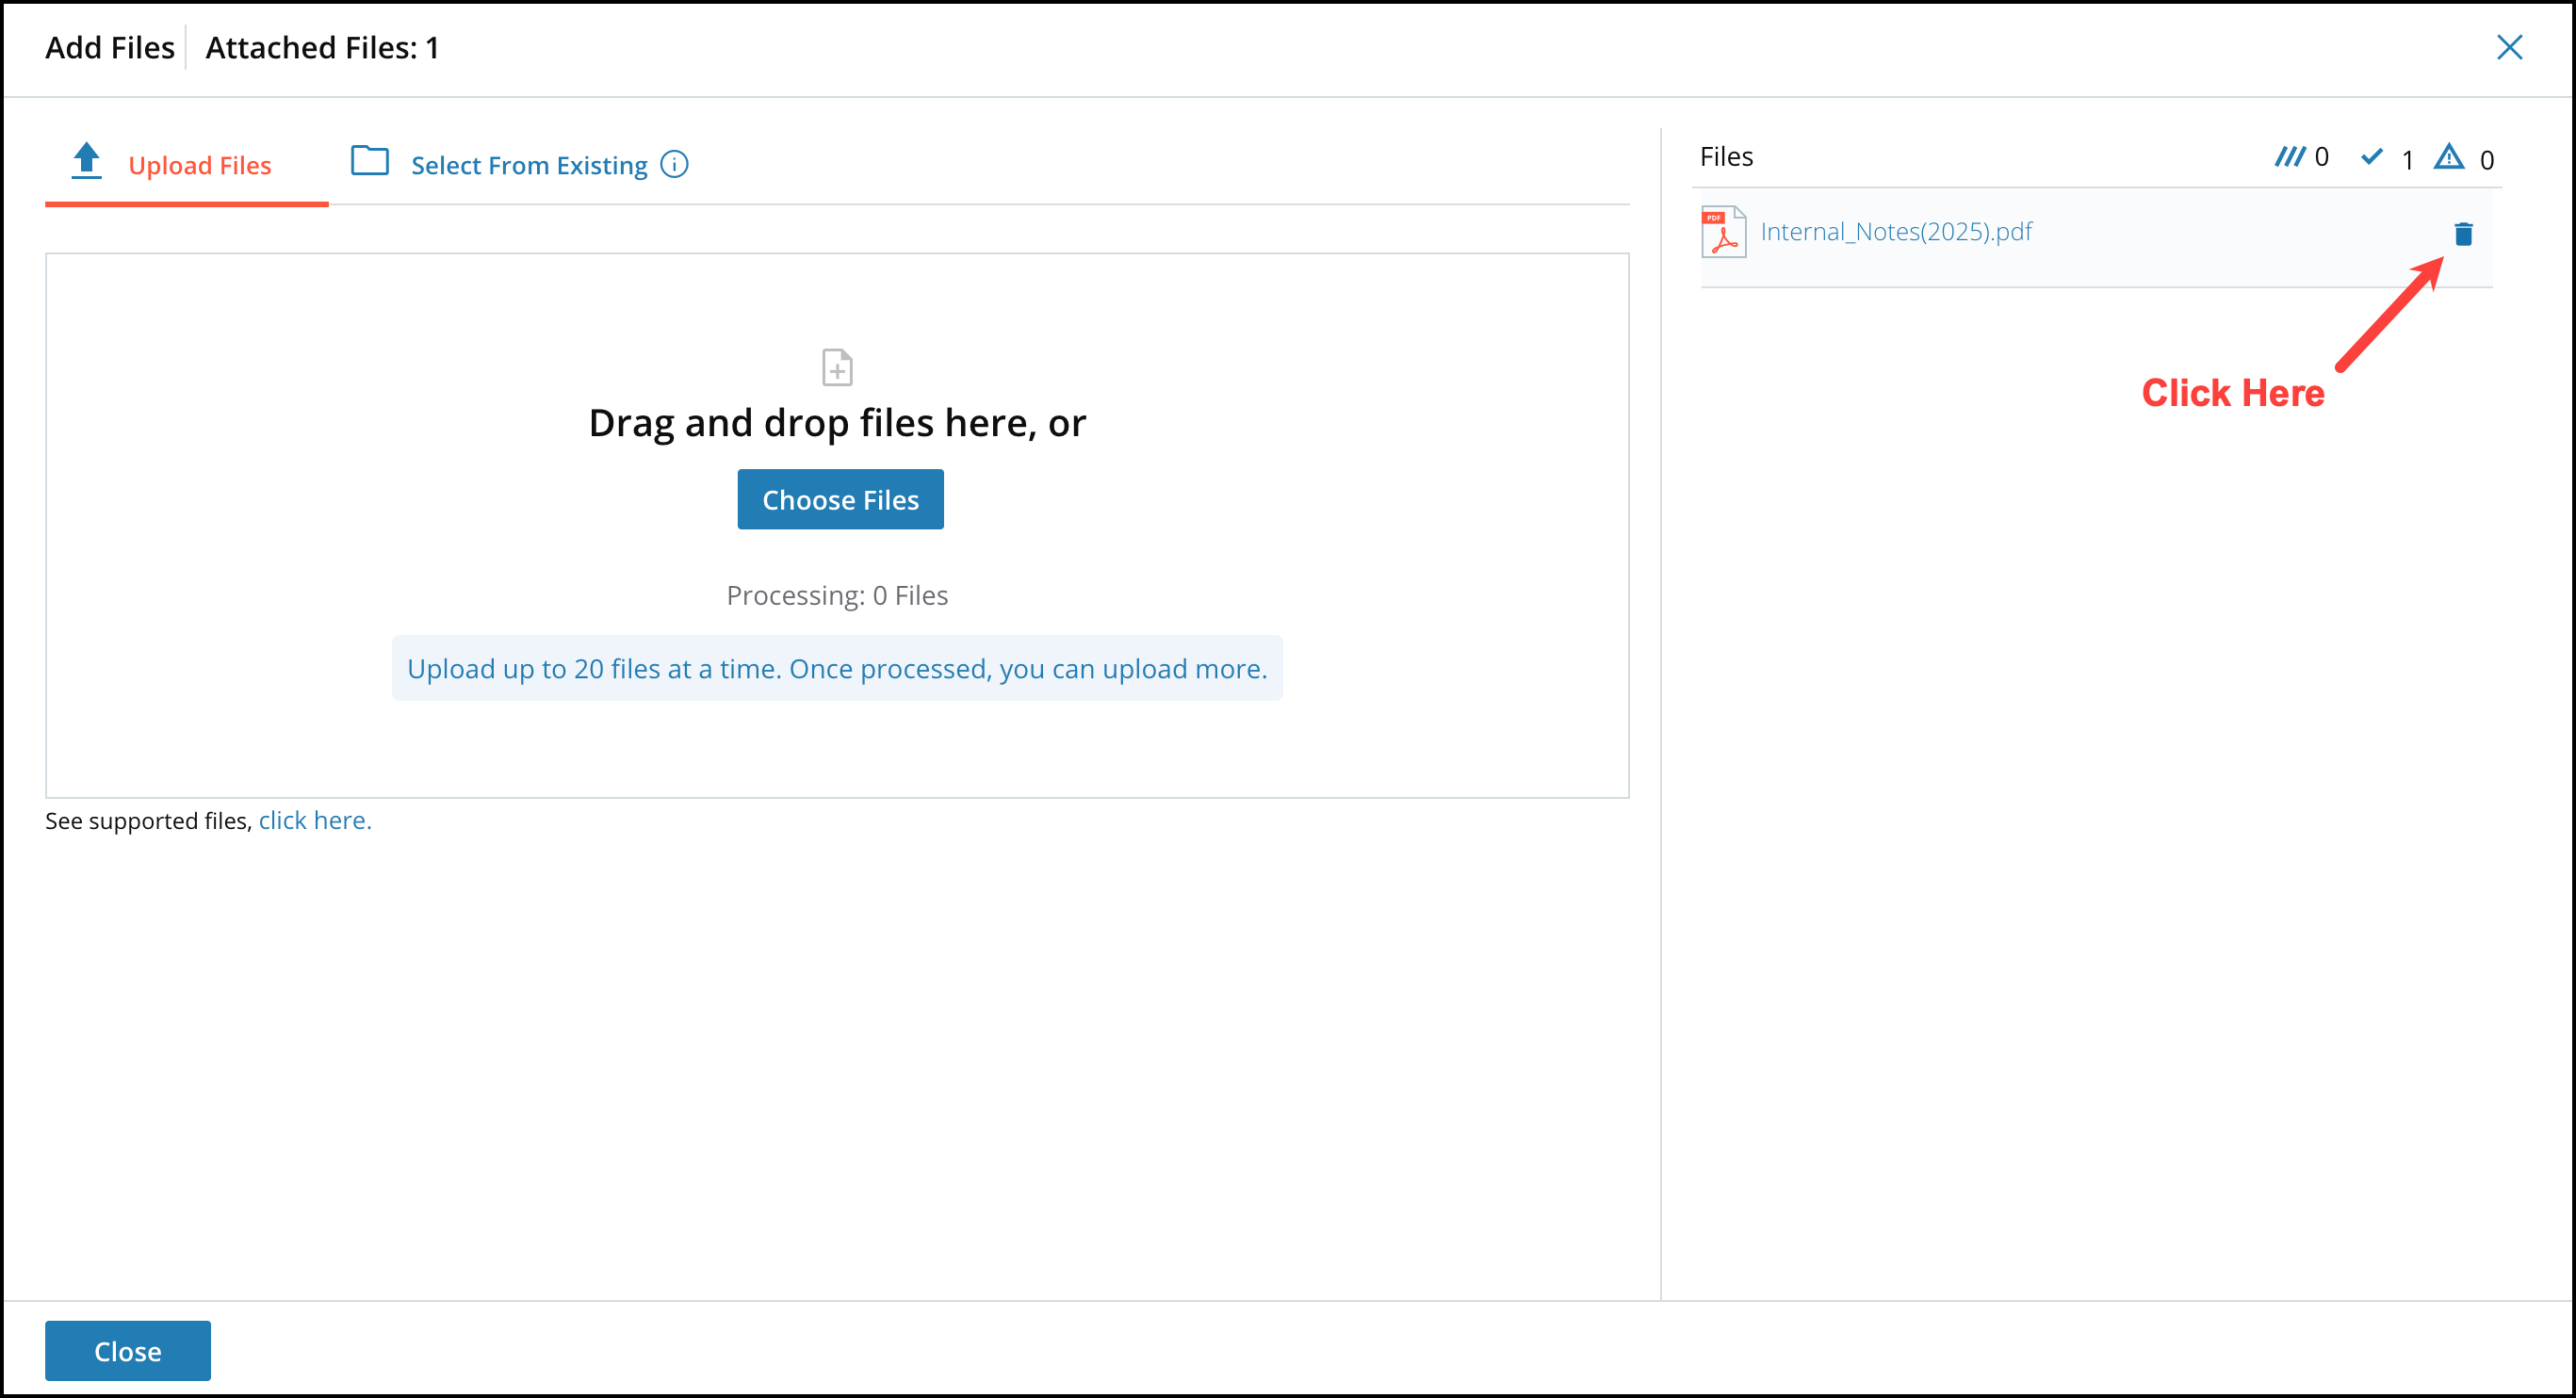This screenshot has width=2576, height=1398.
Task: Click the add-file document icon in the drop zone
Action: [x=837, y=367]
